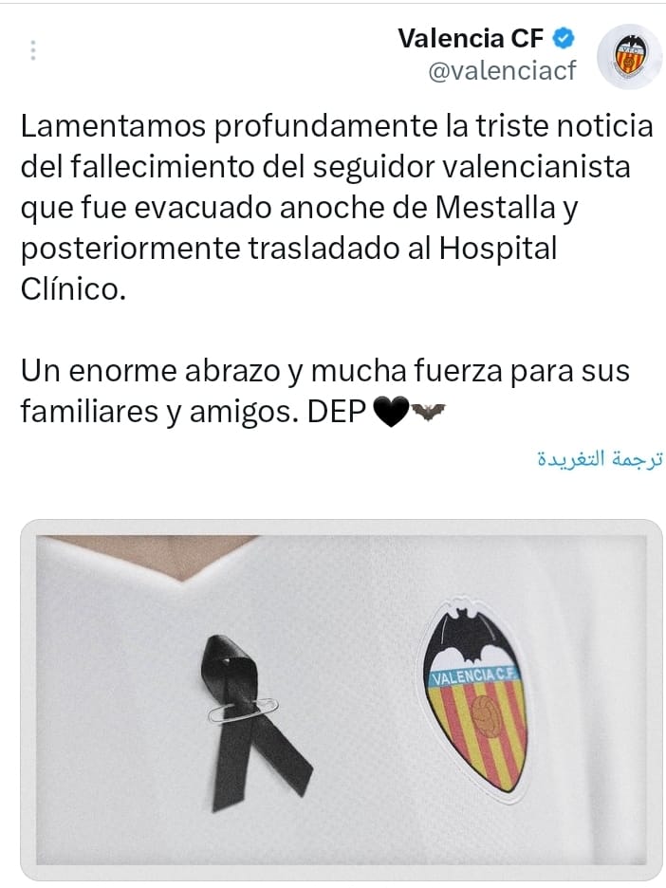Click the word DEP in the tweet
666x888 pixels.
pyautogui.click(x=337, y=412)
